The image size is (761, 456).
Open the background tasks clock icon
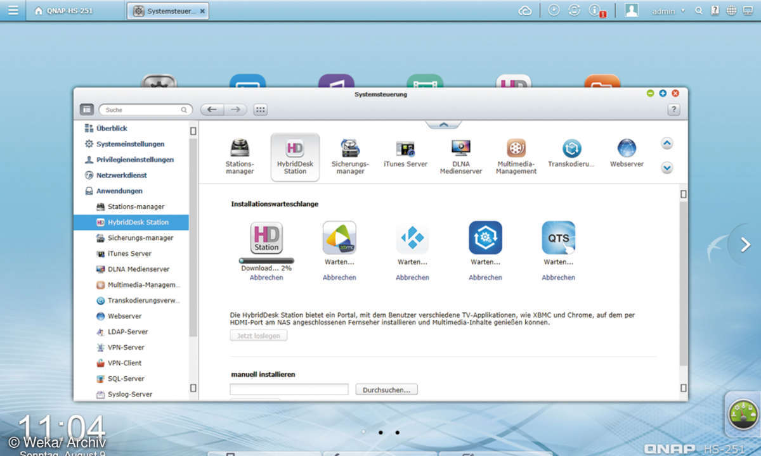click(x=554, y=10)
